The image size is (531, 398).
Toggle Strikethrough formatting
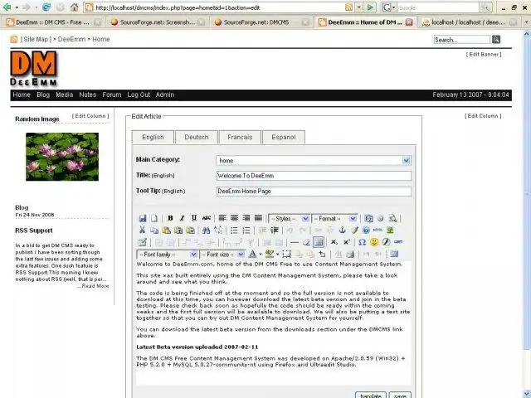206,218
